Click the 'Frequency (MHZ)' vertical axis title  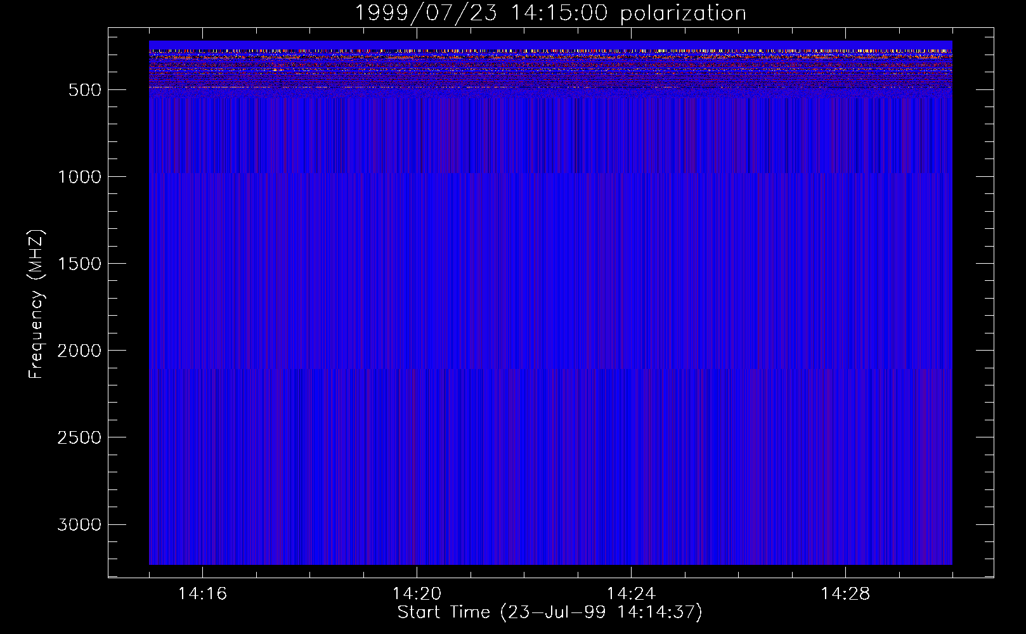pos(36,304)
